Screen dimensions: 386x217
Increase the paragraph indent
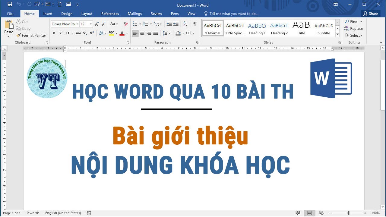coord(176,24)
